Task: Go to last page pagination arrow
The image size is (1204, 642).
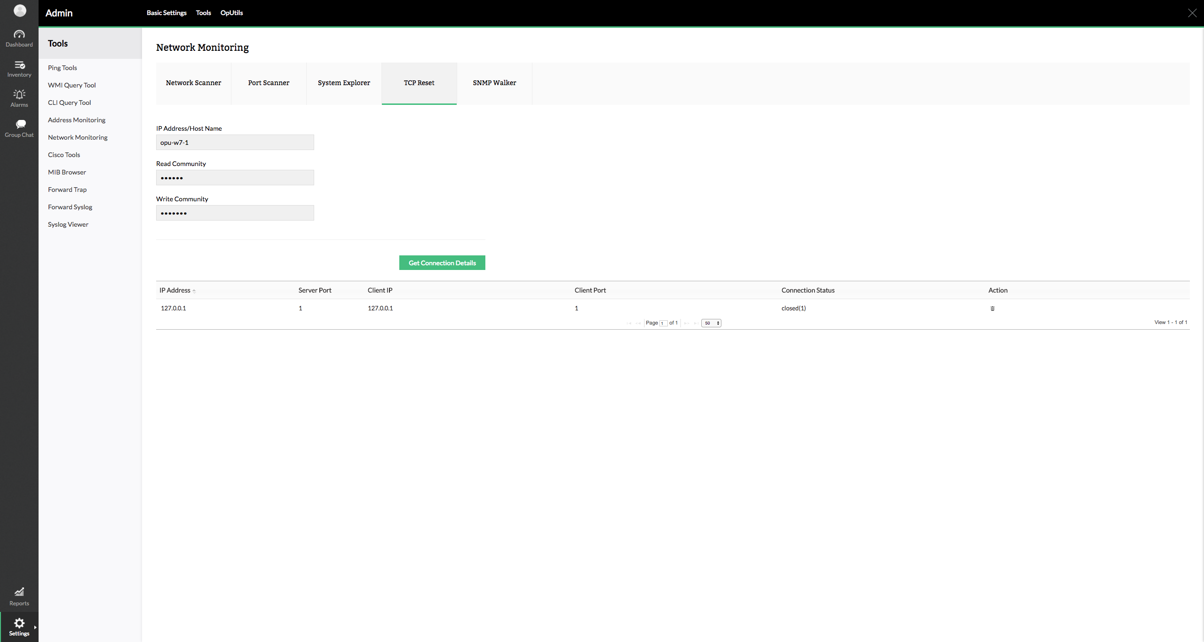Action: [x=696, y=323]
